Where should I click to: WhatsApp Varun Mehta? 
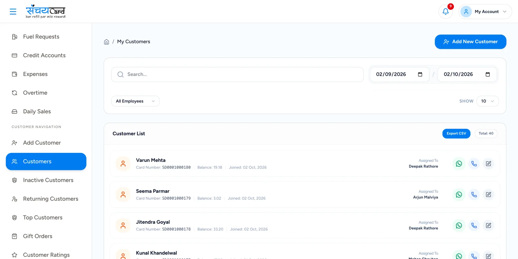[459, 164]
